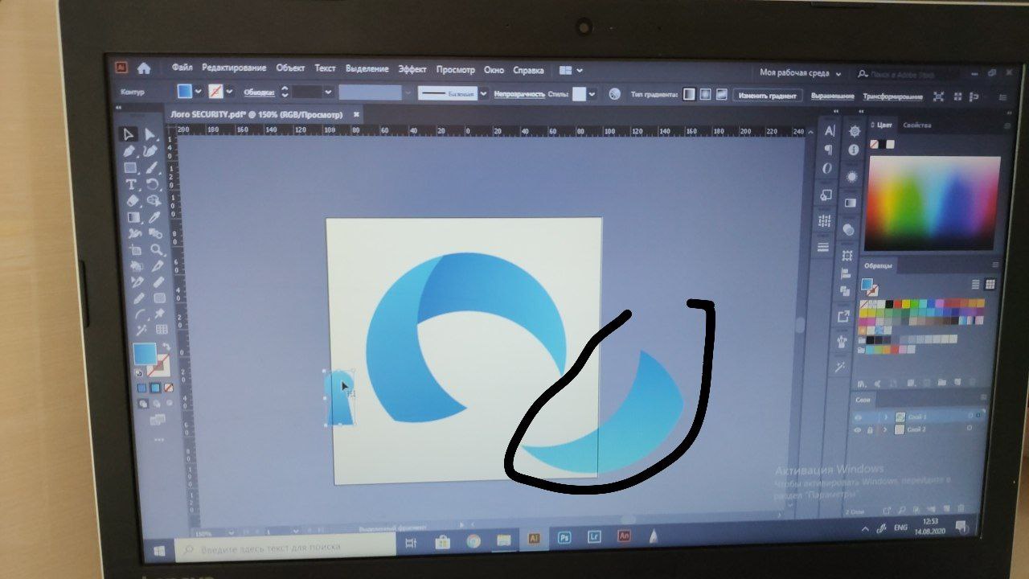Open the Paragraph (¶) panel icon
1029x579 pixels.
(829, 150)
